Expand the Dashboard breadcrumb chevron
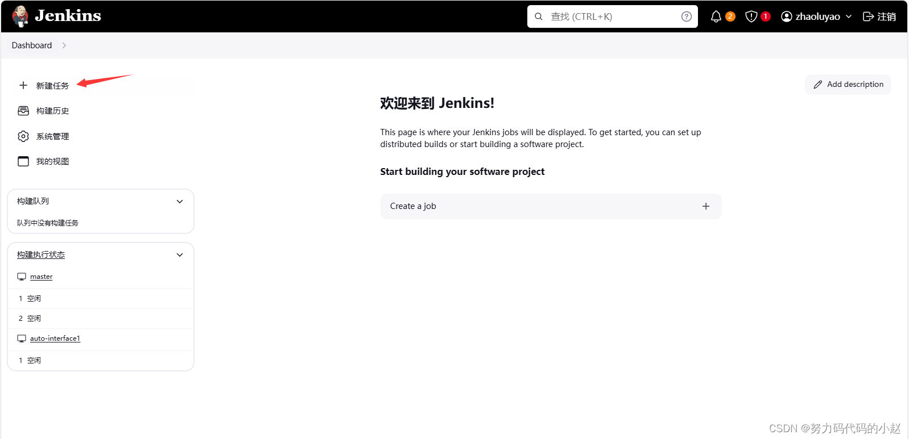 (64, 45)
